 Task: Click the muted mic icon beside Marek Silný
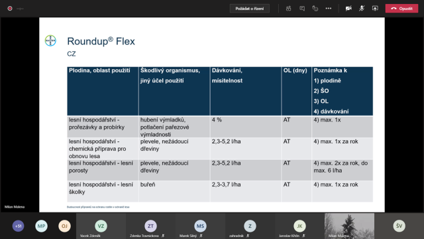point(201,236)
